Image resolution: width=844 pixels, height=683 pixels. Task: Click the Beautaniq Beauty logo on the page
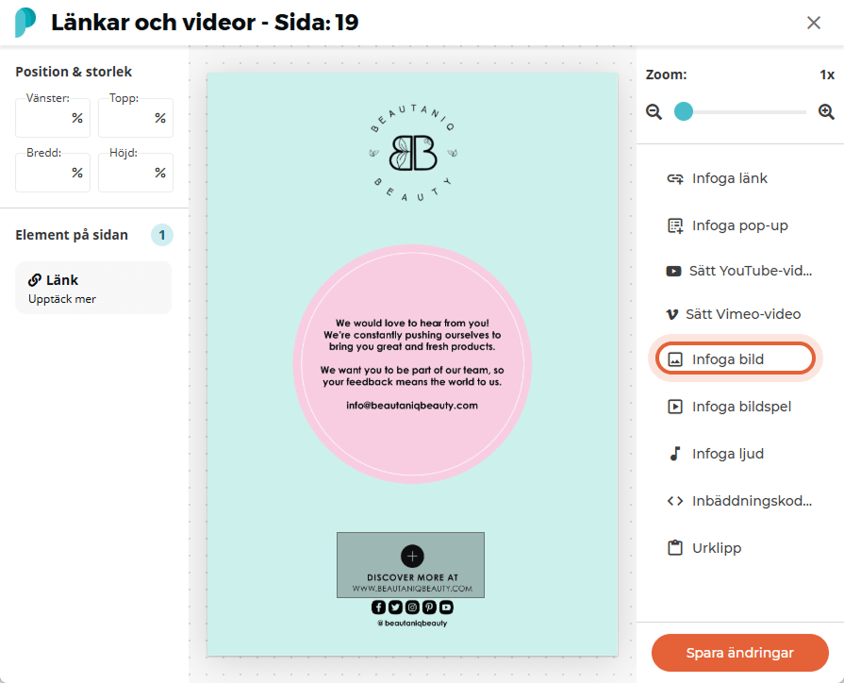(x=413, y=153)
